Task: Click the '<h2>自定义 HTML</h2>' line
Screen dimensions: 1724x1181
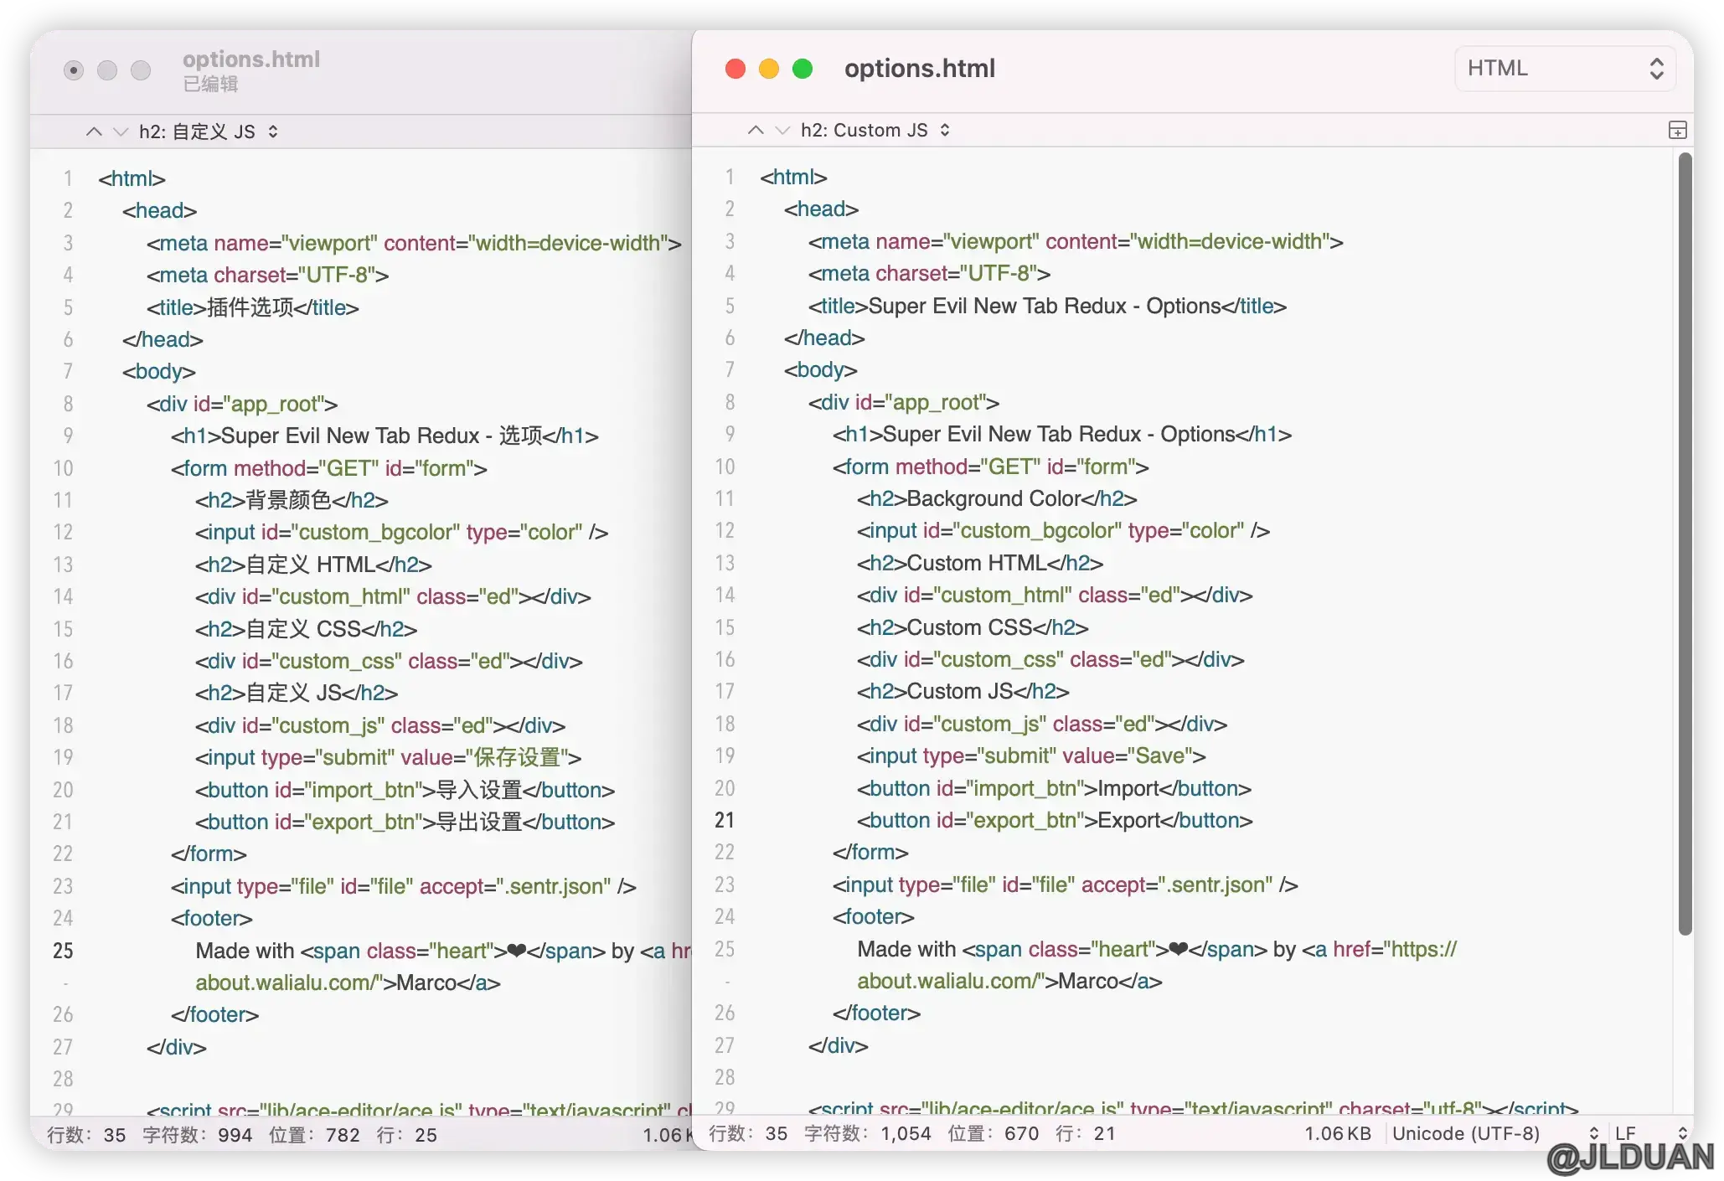Action: (x=313, y=565)
